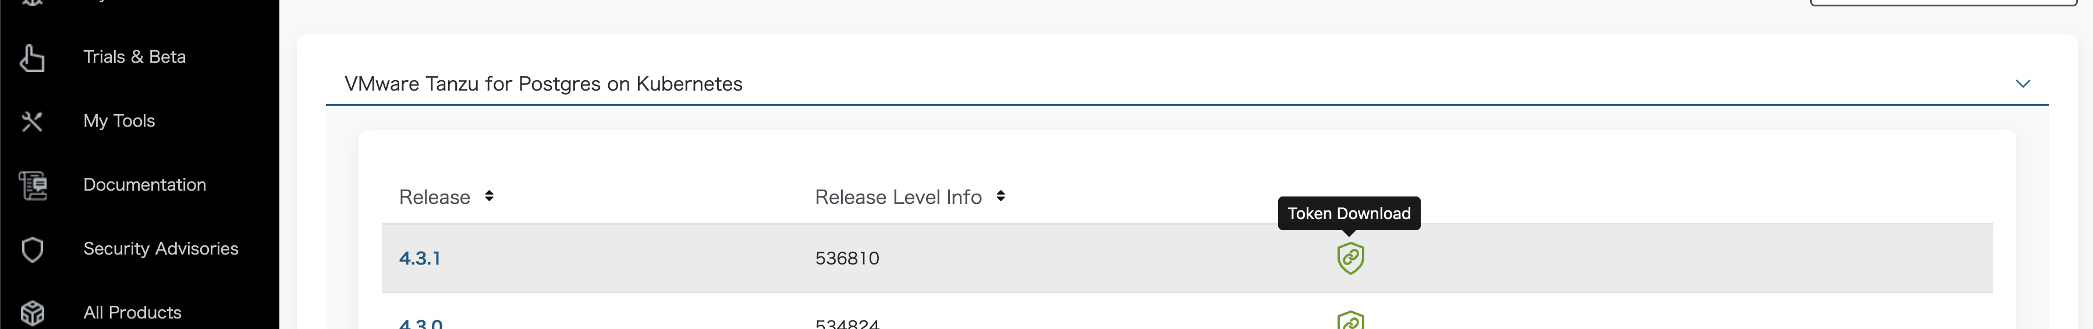Open the Documentation sidebar entry
The width and height of the screenshot is (2093, 329).
click(x=144, y=184)
